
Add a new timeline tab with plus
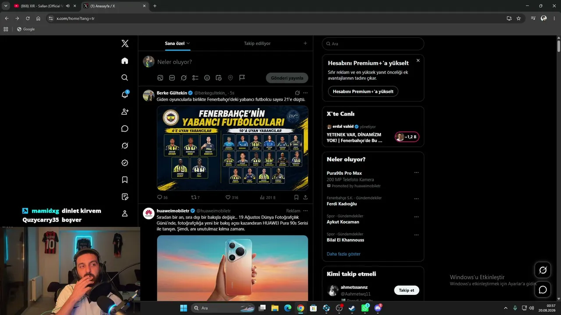[x=305, y=43]
